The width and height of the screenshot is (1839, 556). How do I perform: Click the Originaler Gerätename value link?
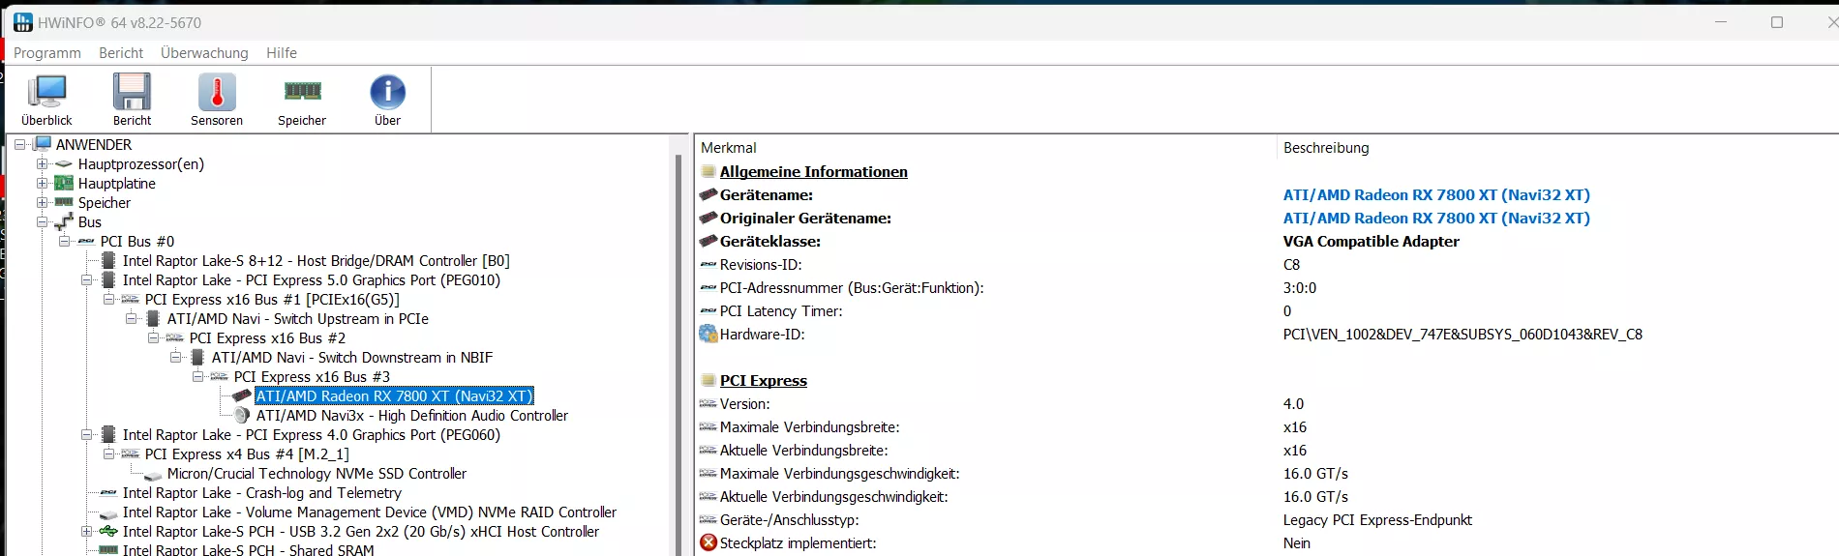click(x=1436, y=218)
